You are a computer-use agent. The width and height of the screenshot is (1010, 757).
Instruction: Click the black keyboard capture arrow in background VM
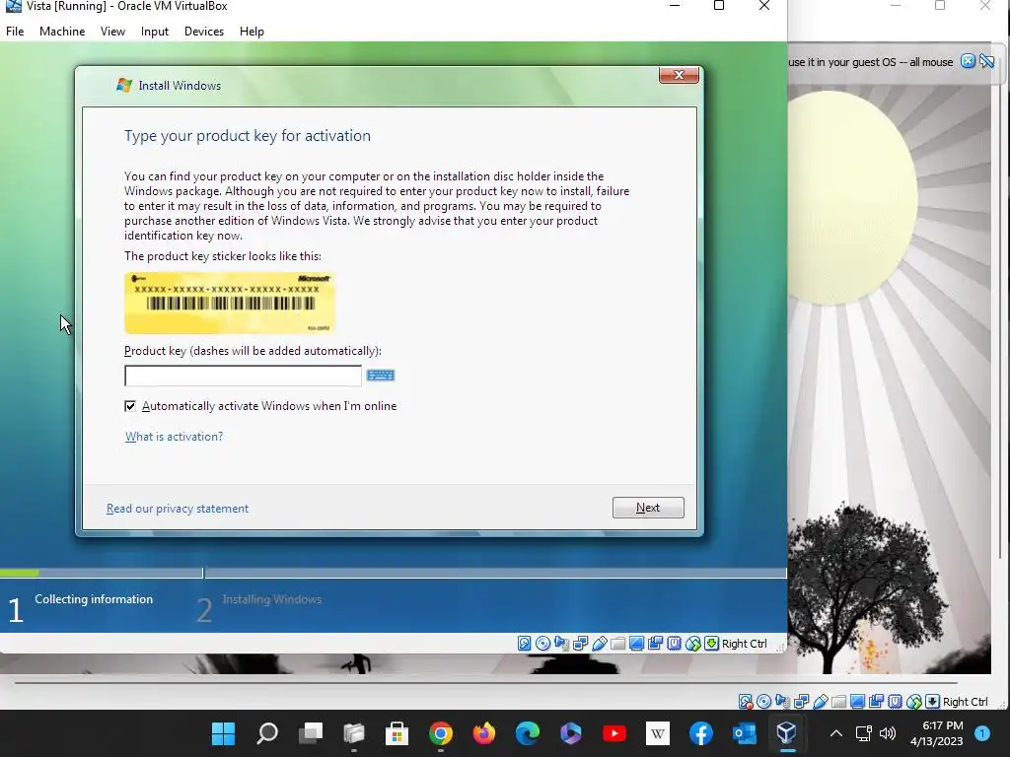tap(932, 701)
